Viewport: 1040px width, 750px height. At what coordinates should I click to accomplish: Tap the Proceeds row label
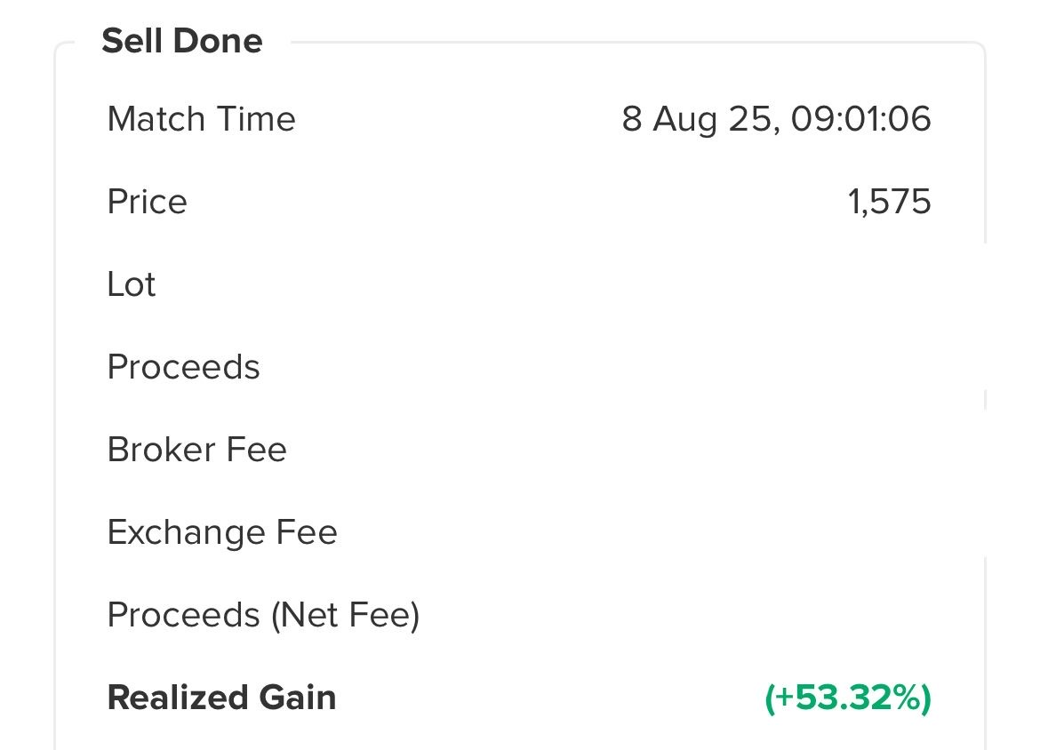tap(184, 367)
